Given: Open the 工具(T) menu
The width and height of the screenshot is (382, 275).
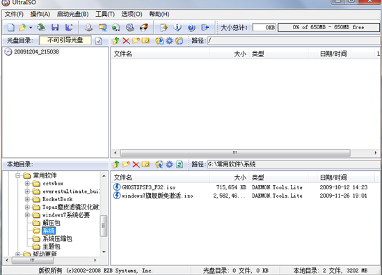Looking at the screenshot, I should [x=105, y=14].
